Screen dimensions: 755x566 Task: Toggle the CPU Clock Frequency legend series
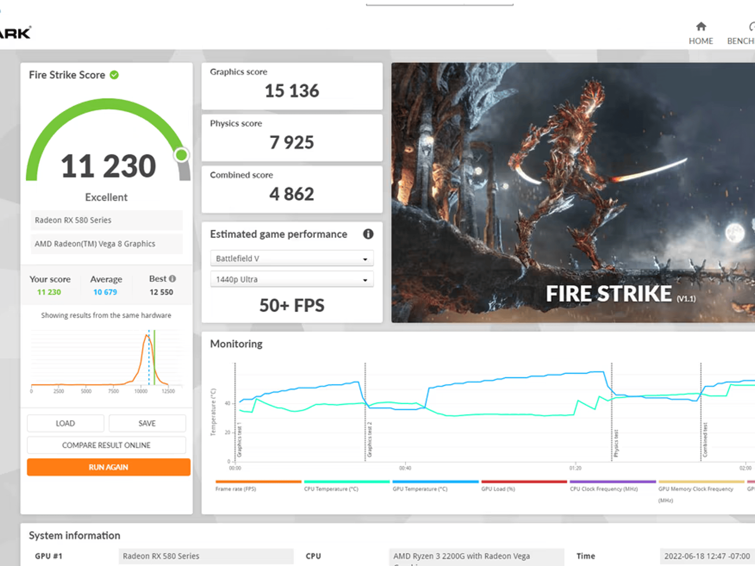[603, 489]
